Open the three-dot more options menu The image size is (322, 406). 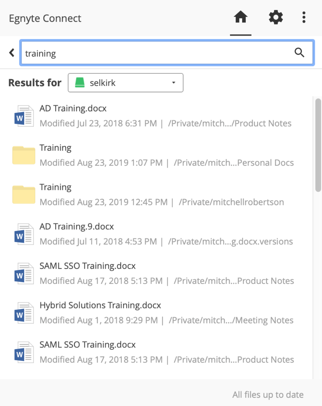pos(304,17)
